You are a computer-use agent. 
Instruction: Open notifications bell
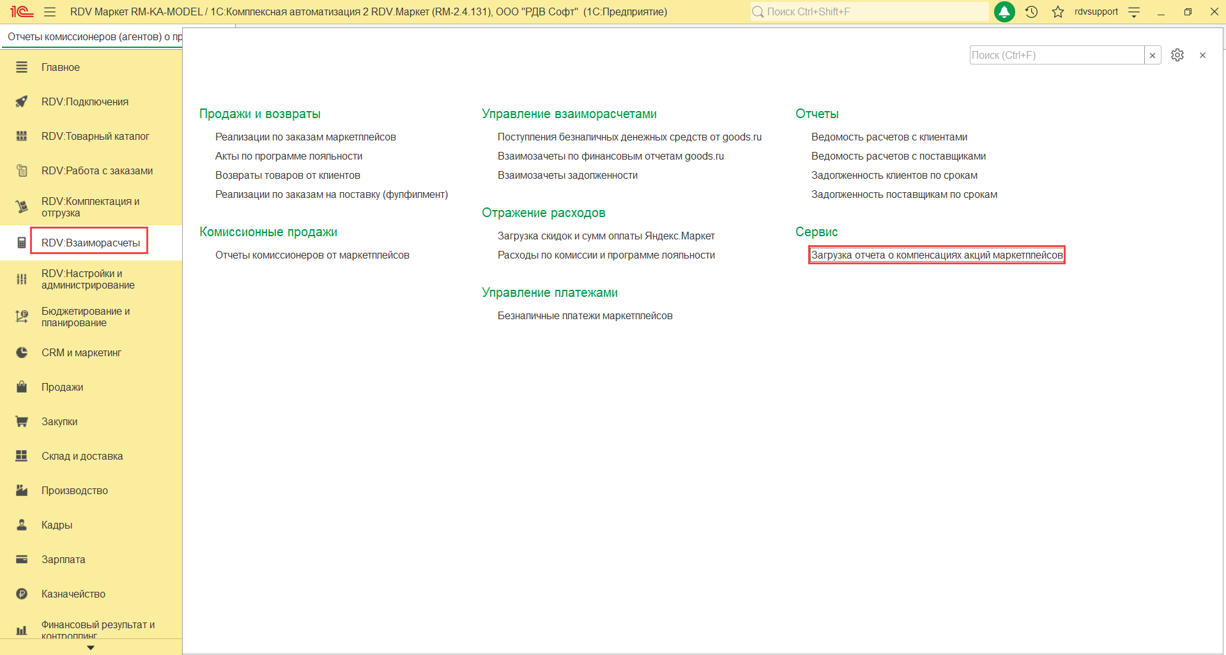[x=1004, y=11]
